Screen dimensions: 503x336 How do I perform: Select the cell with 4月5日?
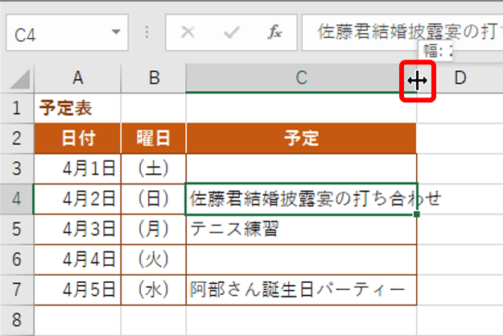click(77, 289)
